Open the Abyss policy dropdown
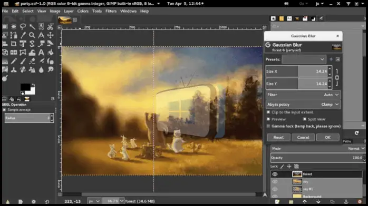The image size is (368, 206). [303, 105]
